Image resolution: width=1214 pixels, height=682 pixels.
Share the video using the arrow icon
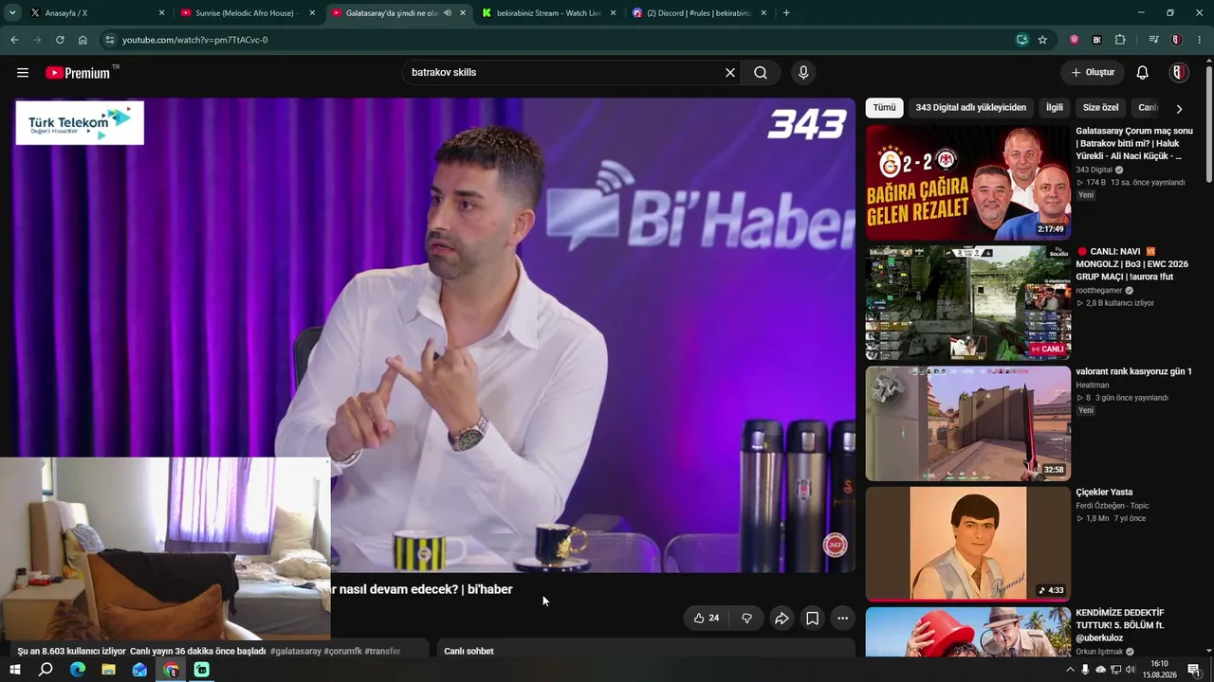[x=782, y=619]
